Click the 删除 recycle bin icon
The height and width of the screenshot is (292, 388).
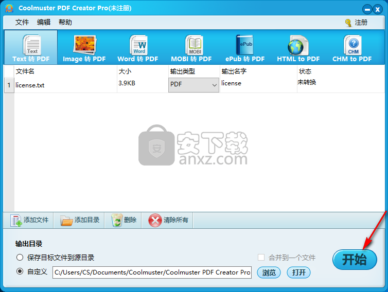pyautogui.click(x=117, y=220)
